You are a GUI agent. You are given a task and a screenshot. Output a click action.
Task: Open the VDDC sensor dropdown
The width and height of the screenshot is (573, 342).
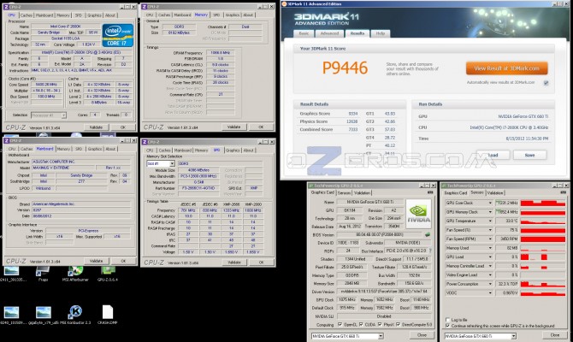pos(490,292)
